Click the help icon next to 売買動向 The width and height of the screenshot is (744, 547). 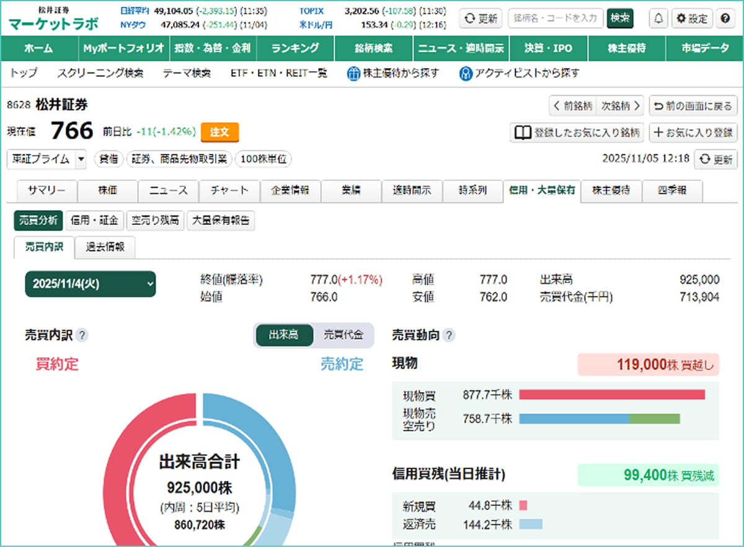tap(449, 336)
